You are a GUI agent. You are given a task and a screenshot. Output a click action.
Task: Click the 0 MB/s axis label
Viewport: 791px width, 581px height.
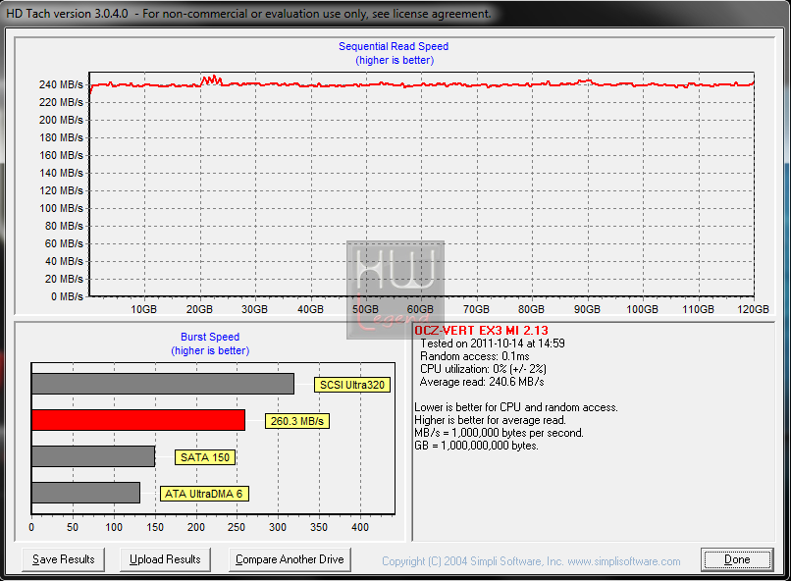pos(67,296)
